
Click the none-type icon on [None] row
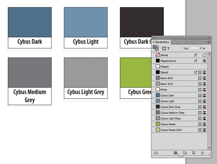204,55
